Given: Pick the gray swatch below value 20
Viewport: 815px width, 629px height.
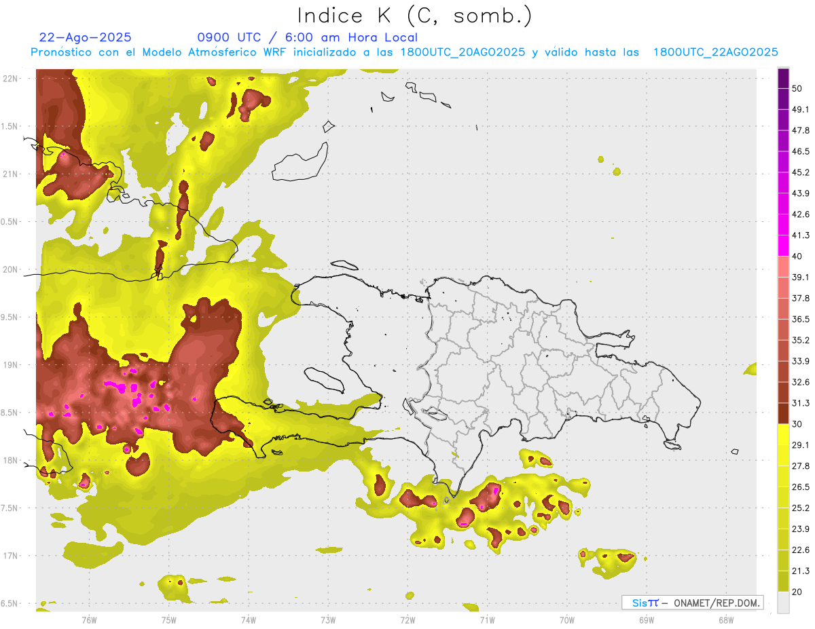Looking at the screenshot, I should point(784,603).
